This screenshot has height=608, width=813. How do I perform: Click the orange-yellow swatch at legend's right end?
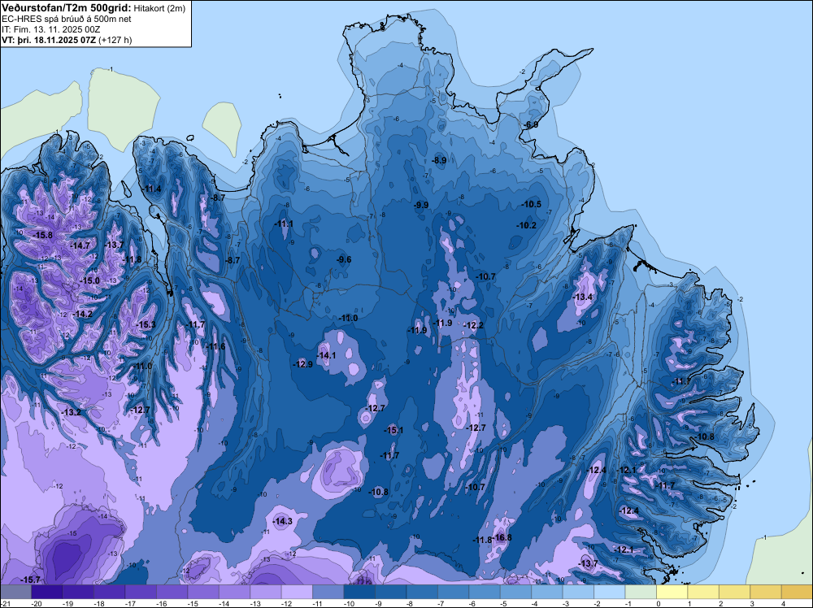pyautogui.click(x=798, y=592)
